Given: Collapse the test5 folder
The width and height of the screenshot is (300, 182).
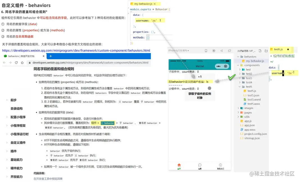Looking at the screenshot, I should pos(240,87).
